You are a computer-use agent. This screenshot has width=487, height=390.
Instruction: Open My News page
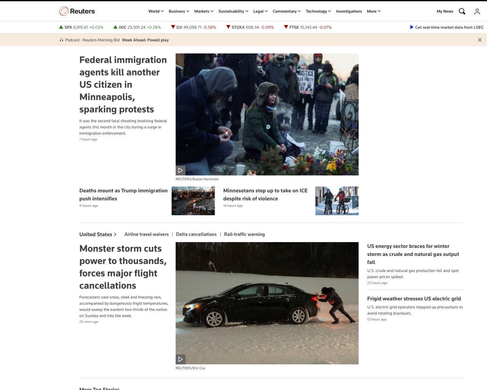pyautogui.click(x=445, y=11)
